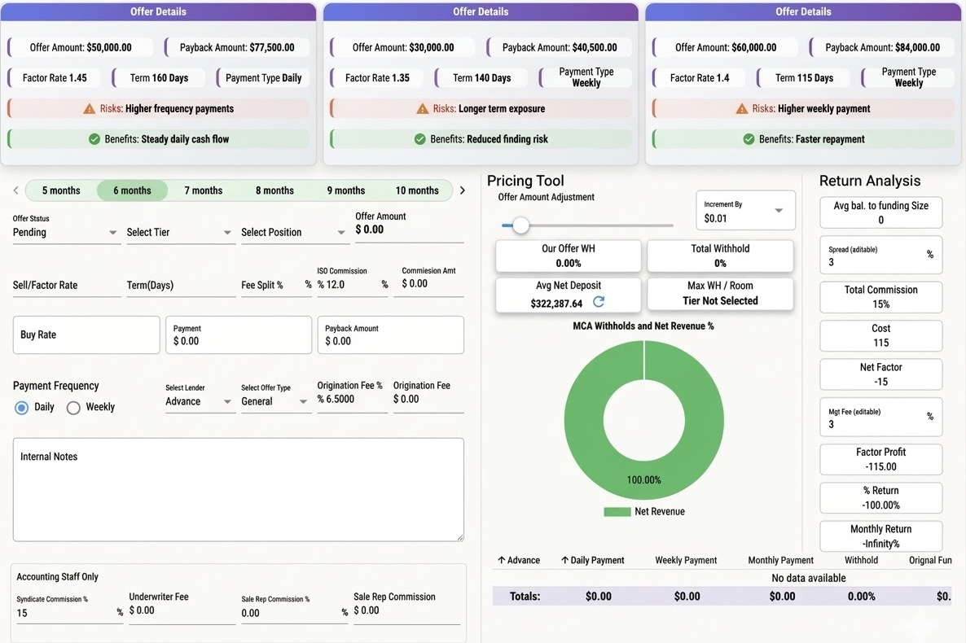
Task: Switch to the 7 months tab
Action: tap(203, 190)
